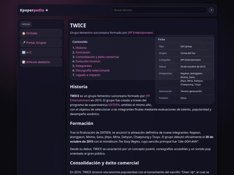Click the Historia section heading
This screenshot has height=175, width=234.
[78, 87]
